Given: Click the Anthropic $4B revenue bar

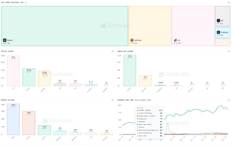Looking at the screenshot, I should tap(145, 81).
